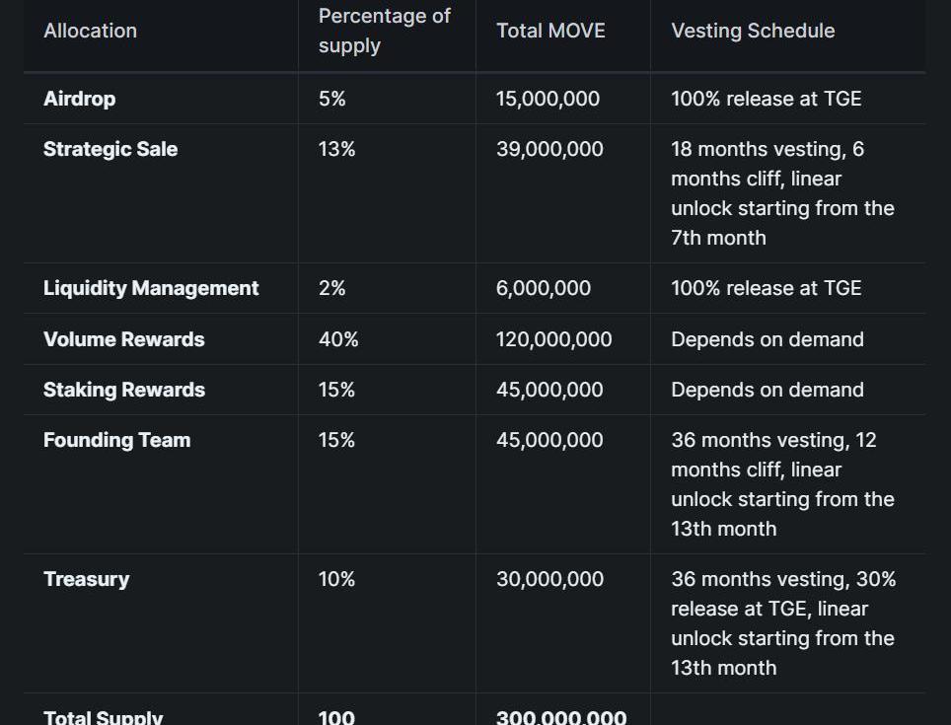Image resolution: width=951 pixels, height=725 pixels.
Task: Click the Strategic Sale vesting schedule text
Action: click(782, 193)
